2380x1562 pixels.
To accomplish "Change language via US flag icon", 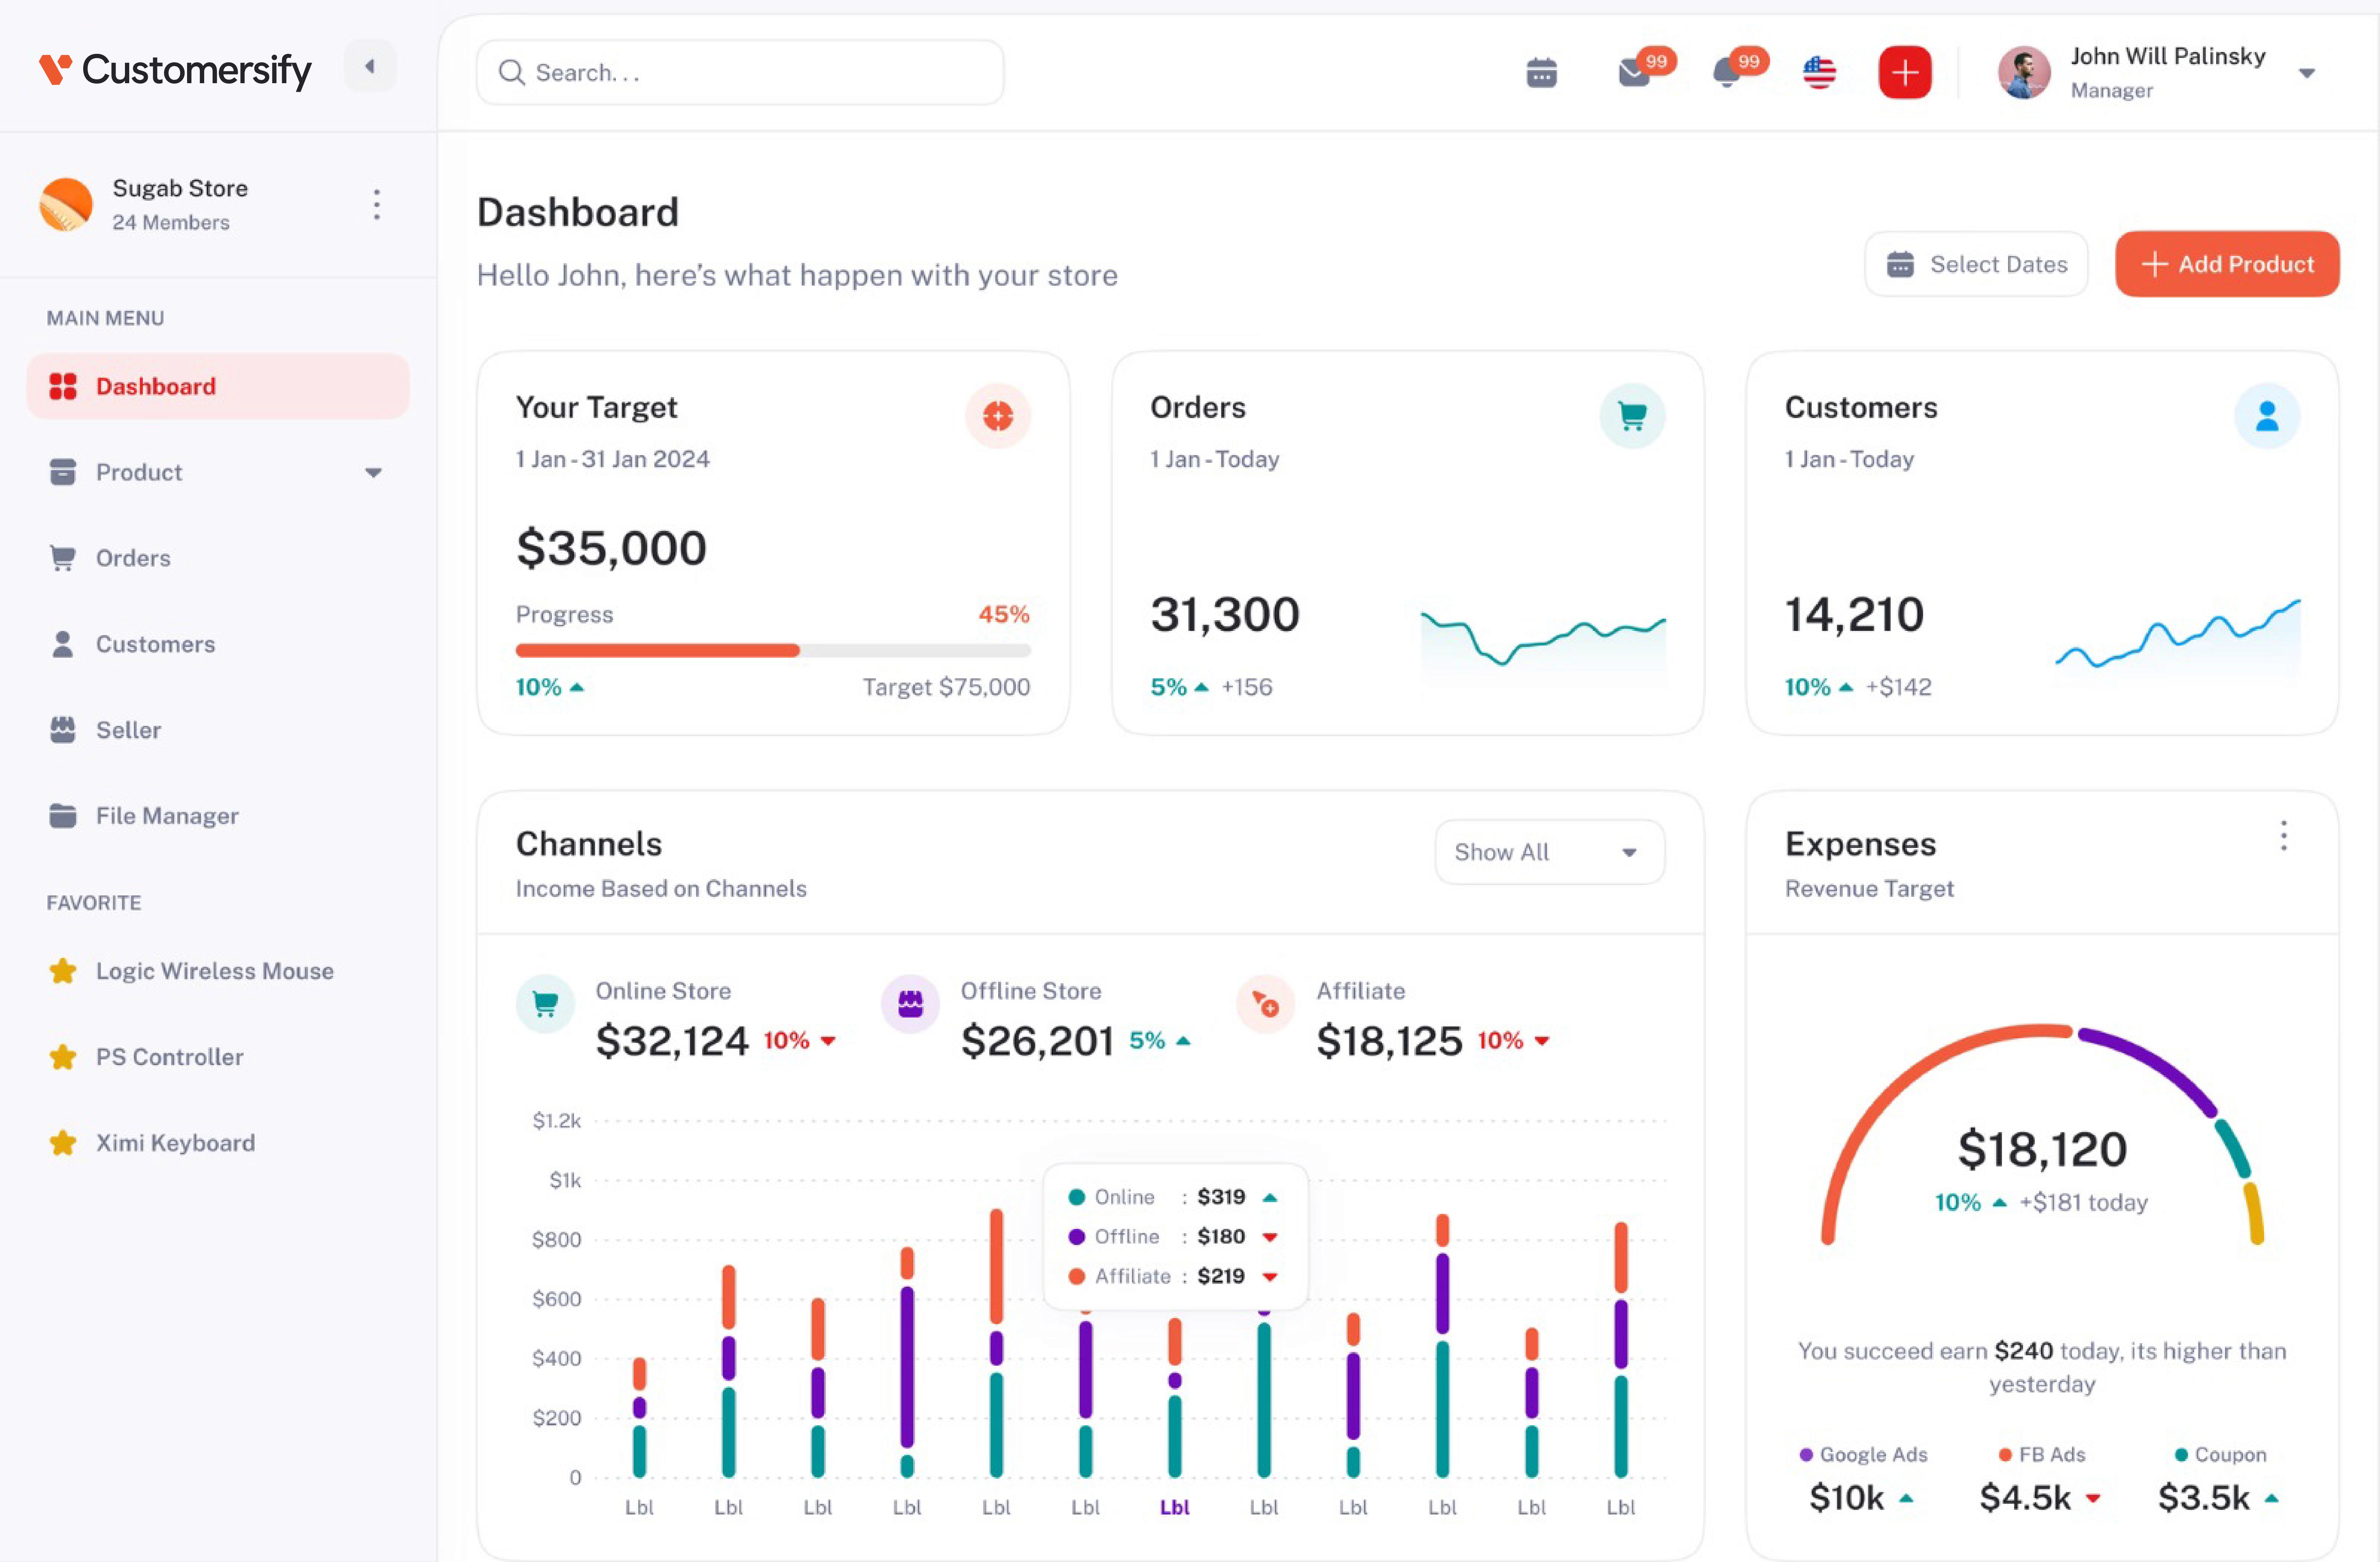I will [x=1819, y=73].
